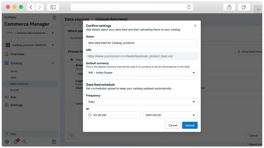The width and height of the screenshot is (264, 148).
Task: Select the Use a URL radio button
Action: tap(72, 60)
